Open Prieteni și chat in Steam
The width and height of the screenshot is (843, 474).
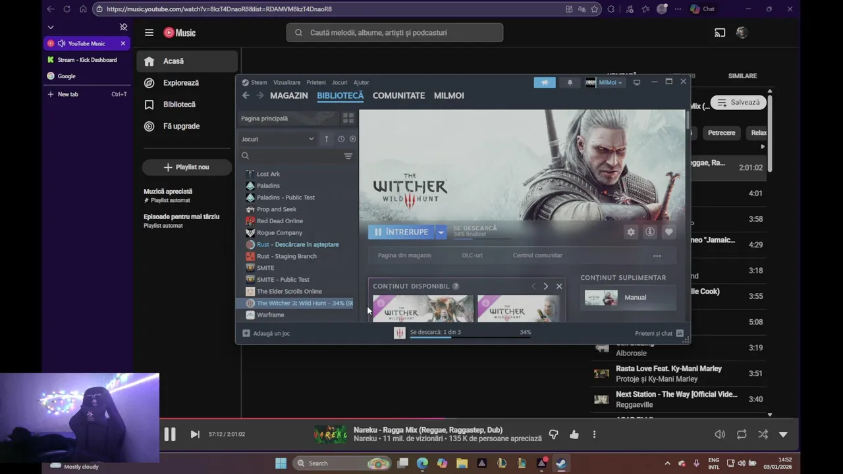659,333
